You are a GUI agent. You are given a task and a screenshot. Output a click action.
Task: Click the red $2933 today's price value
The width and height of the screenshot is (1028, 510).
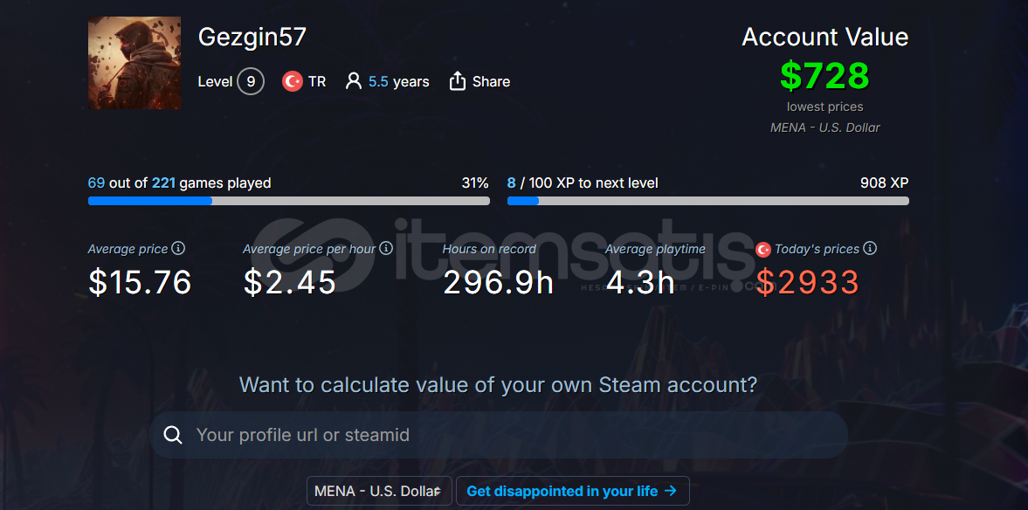click(807, 282)
